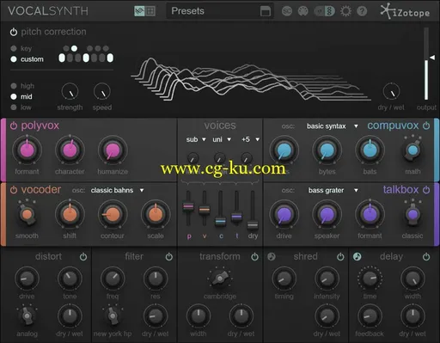The image size is (440, 343).
Task: Switch to the waveform view icon
Action: 139,11
